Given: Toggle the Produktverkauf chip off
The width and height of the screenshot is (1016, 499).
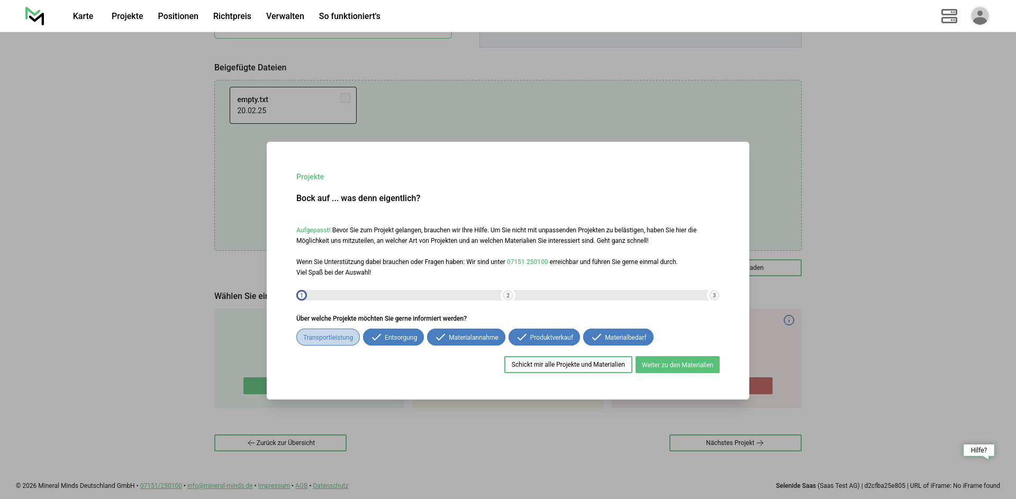Looking at the screenshot, I should [544, 338].
